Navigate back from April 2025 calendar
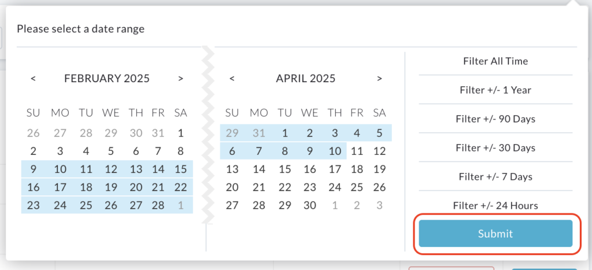 (232, 79)
